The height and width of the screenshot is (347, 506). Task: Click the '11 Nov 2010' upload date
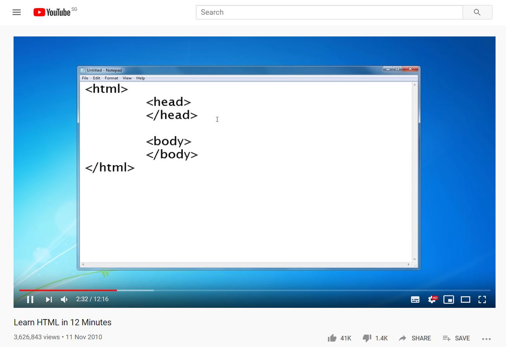click(84, 337)
